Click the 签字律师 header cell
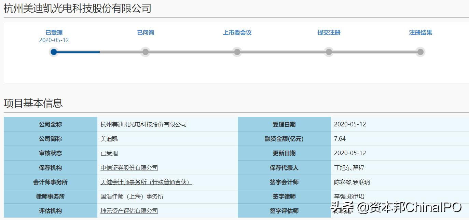Viewport: 469px width, 220px height. (284, 196)
